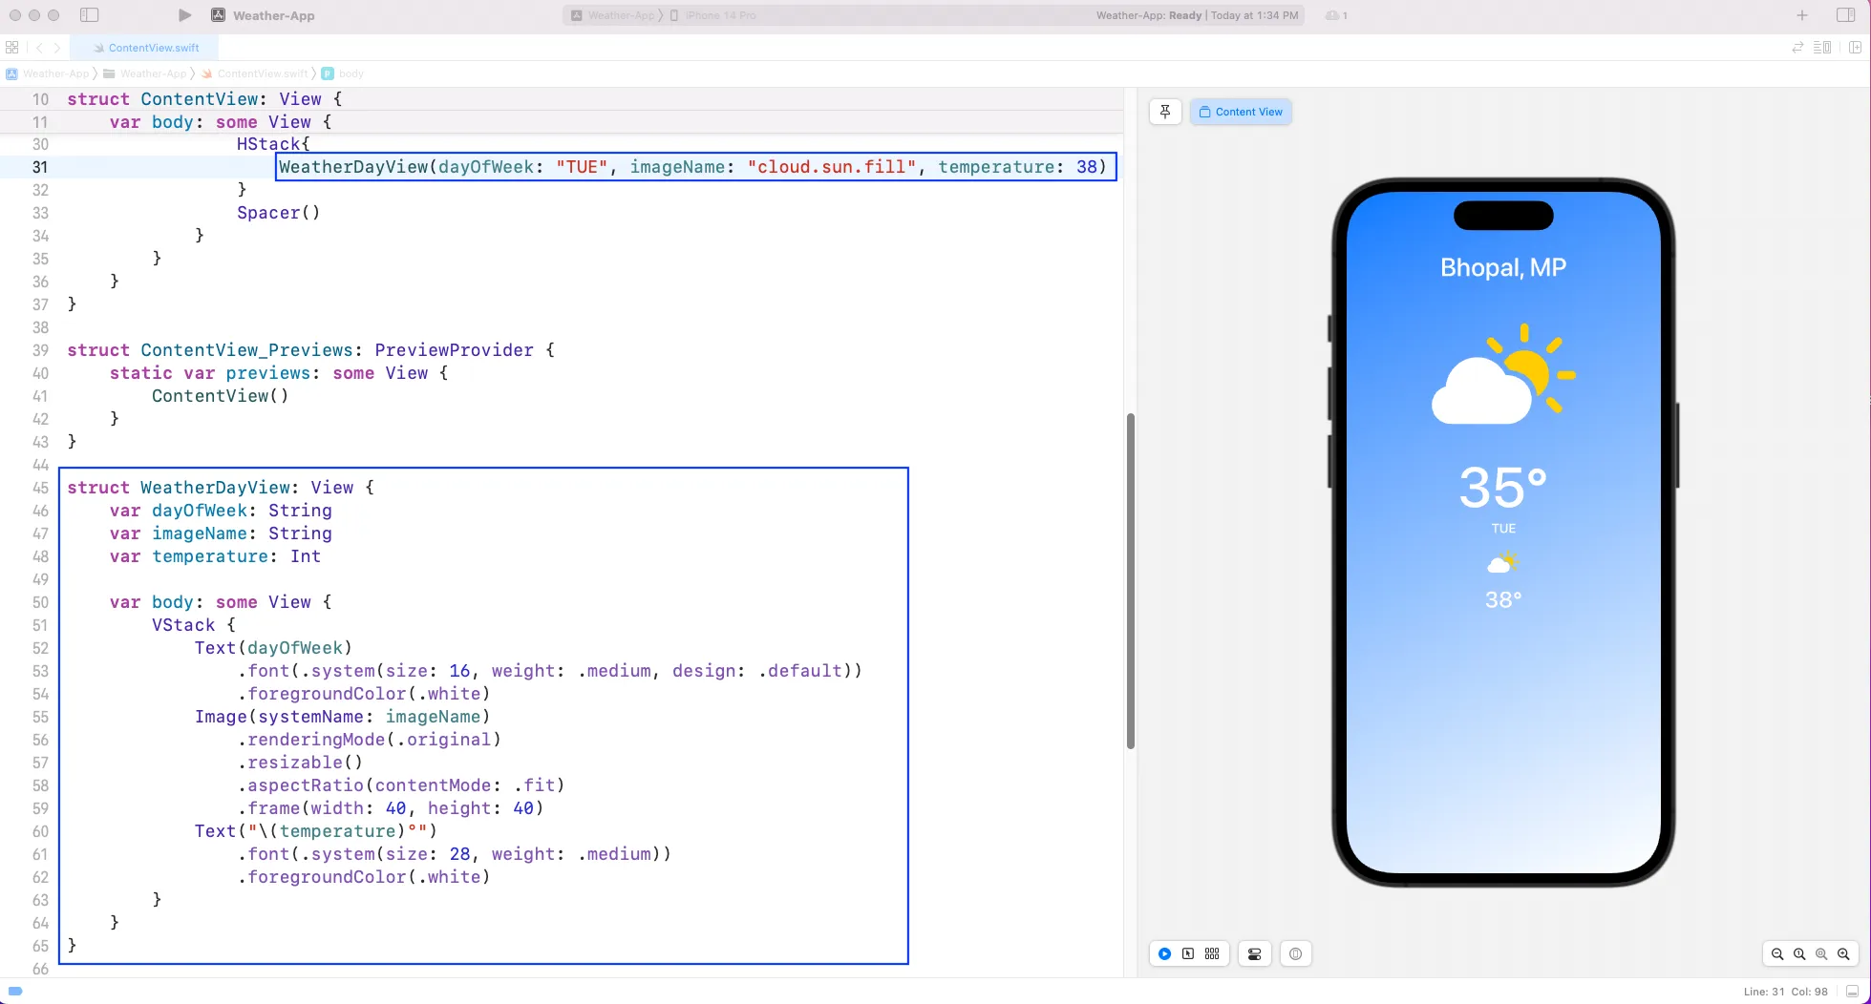Click struct WeatherDayView: View line
The height and width of the screenshot is (1004, 1871).
221,488
